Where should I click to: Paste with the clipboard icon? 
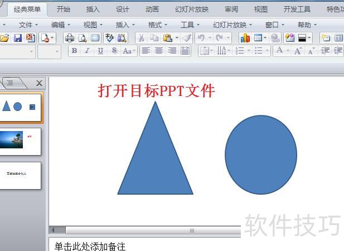click(168, 38)
